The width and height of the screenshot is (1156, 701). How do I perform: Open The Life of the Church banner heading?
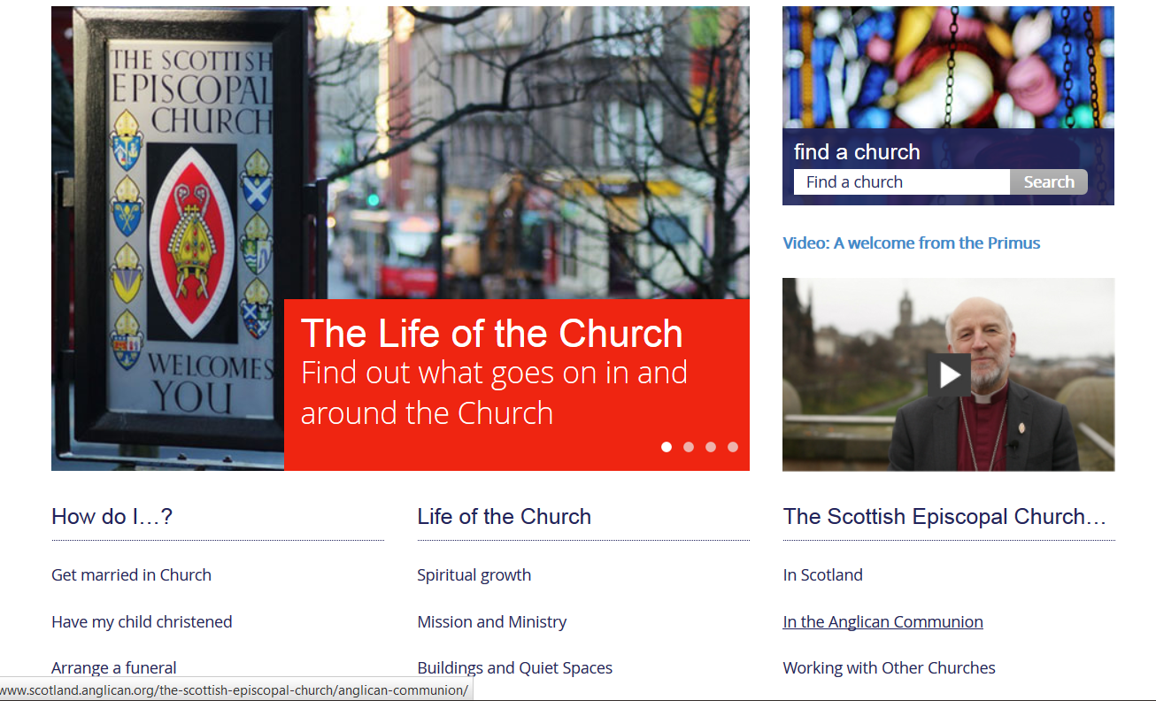492,334
